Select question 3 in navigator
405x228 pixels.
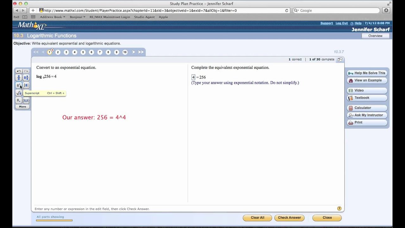pos(66,52)
